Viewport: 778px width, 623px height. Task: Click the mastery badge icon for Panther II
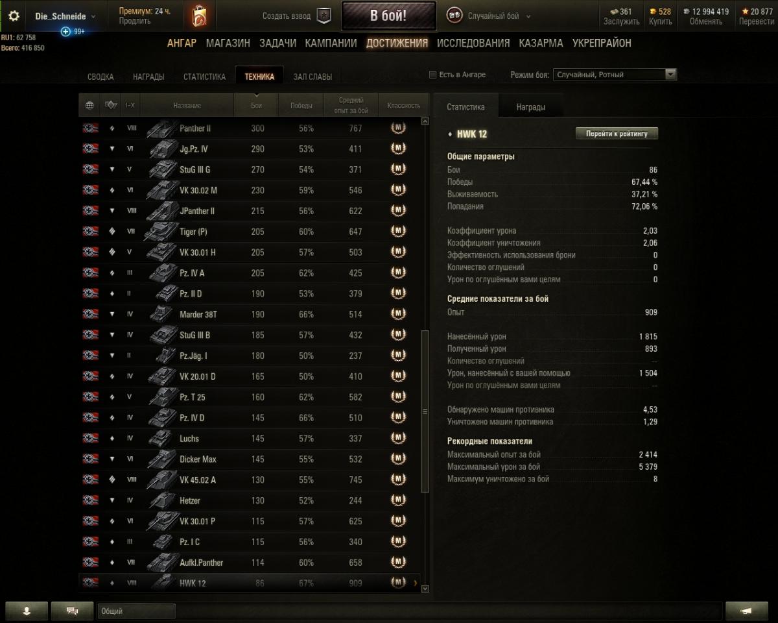(x=398, y=128)
